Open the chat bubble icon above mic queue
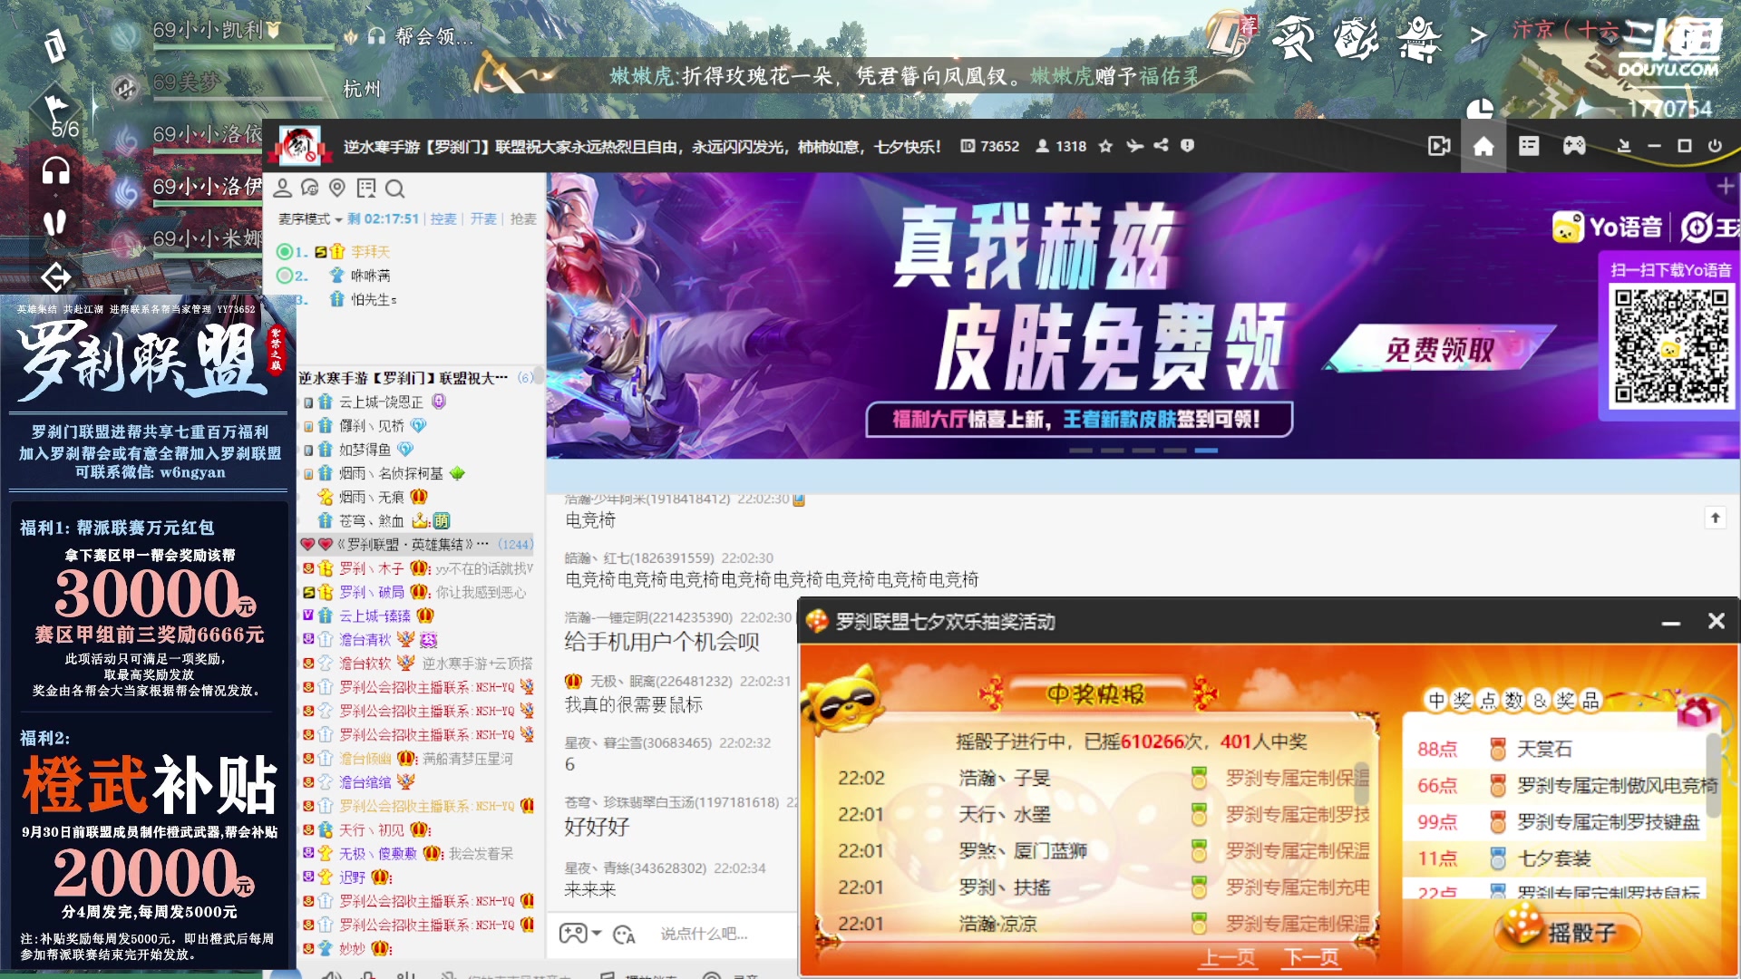1741x979 pixels. pos(310,188)
